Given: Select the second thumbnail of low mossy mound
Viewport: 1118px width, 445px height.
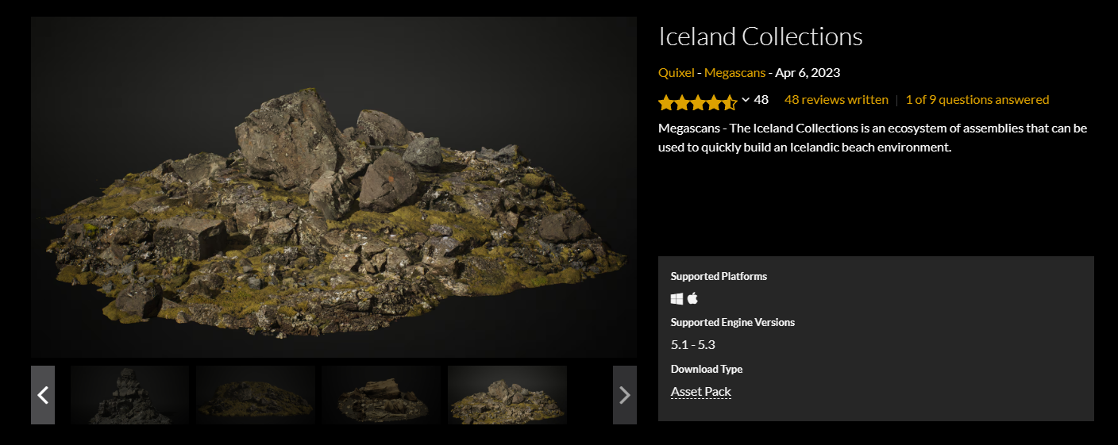Looking at the screenshot, I should (x=256, y=395).
